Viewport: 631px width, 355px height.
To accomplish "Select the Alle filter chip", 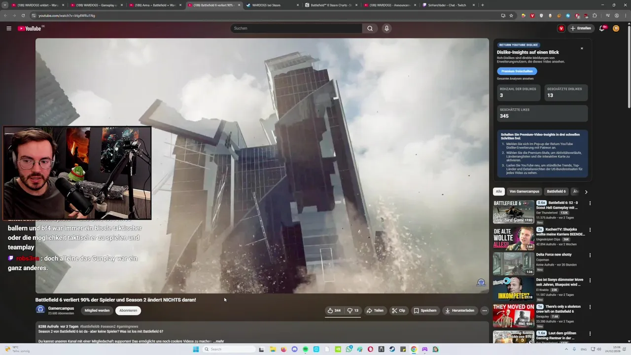I will 499,191.
